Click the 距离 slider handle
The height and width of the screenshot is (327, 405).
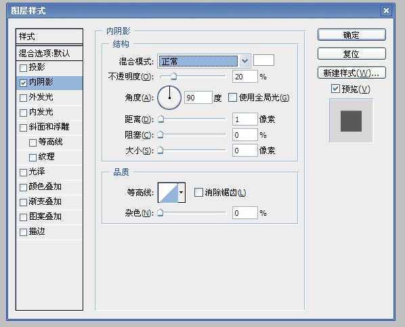click(x=161, y=119)
